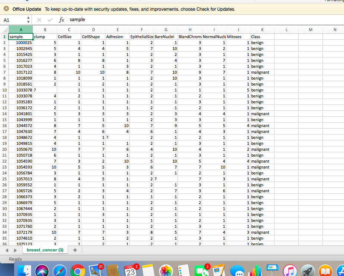Click the left sheet navigation arrow
The height and width of the screenshot is (276, 344).
[7, 250]
